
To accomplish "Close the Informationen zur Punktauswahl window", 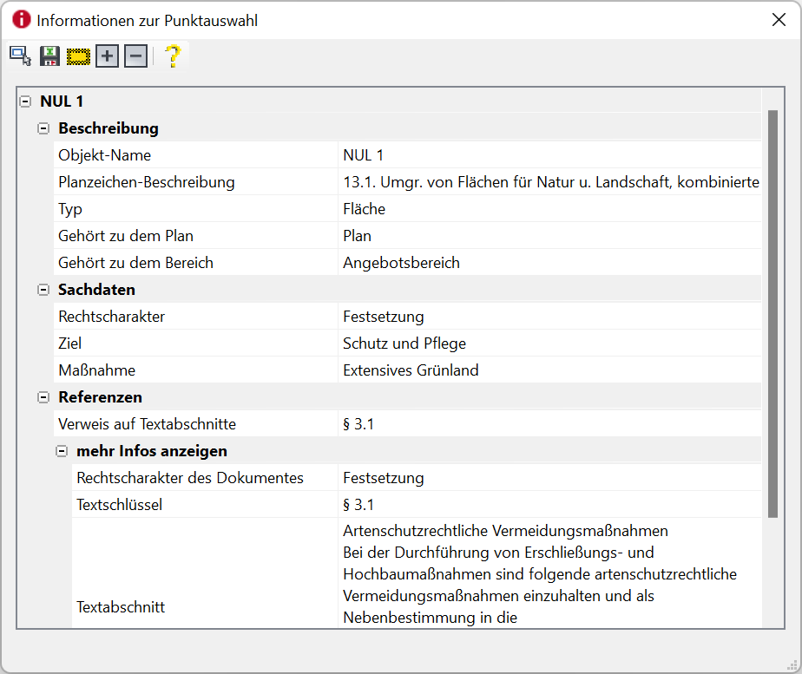I will click(779, 20).
